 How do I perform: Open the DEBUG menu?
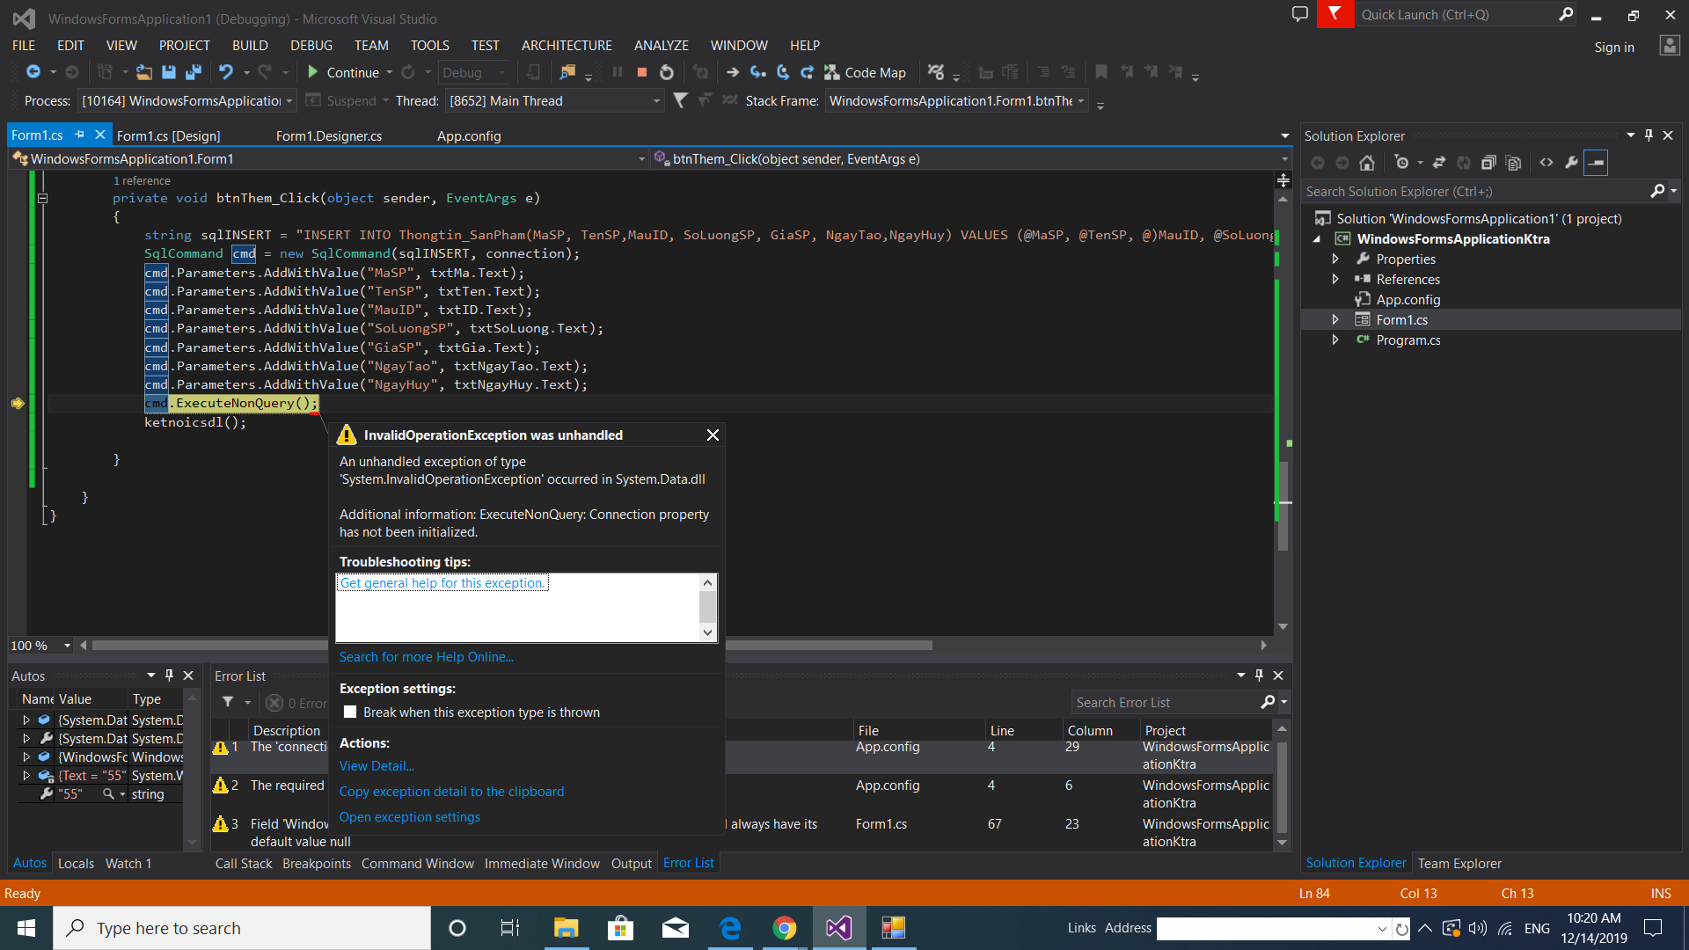click(311, 46)
